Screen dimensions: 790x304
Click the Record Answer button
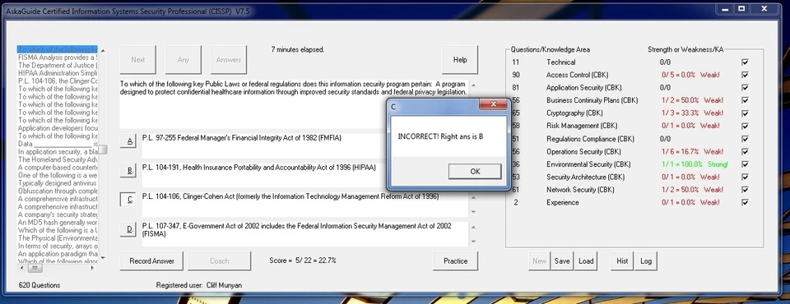click(151, 260)
